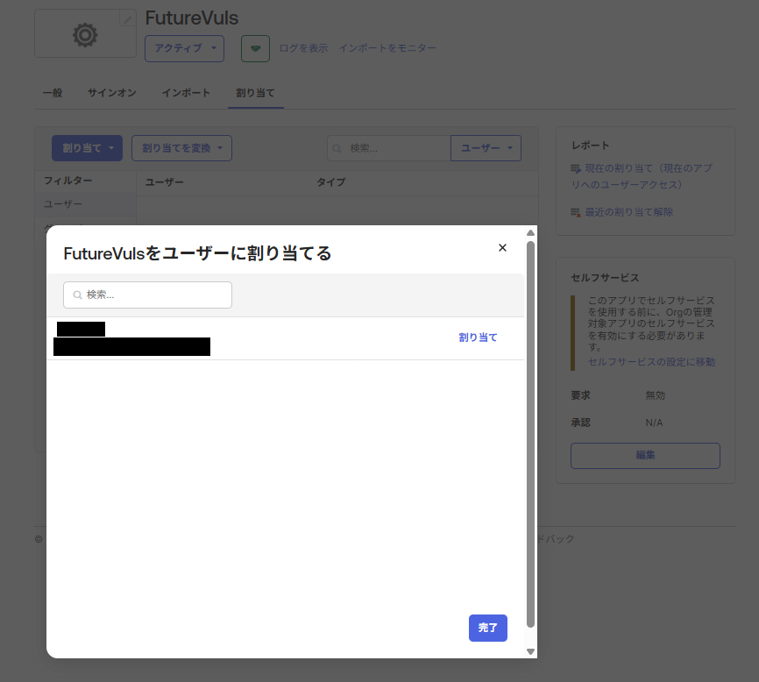Select the 割り当て tab
Image resolution: width=759 pixels, height=682 pixels.
coord(256,92)
